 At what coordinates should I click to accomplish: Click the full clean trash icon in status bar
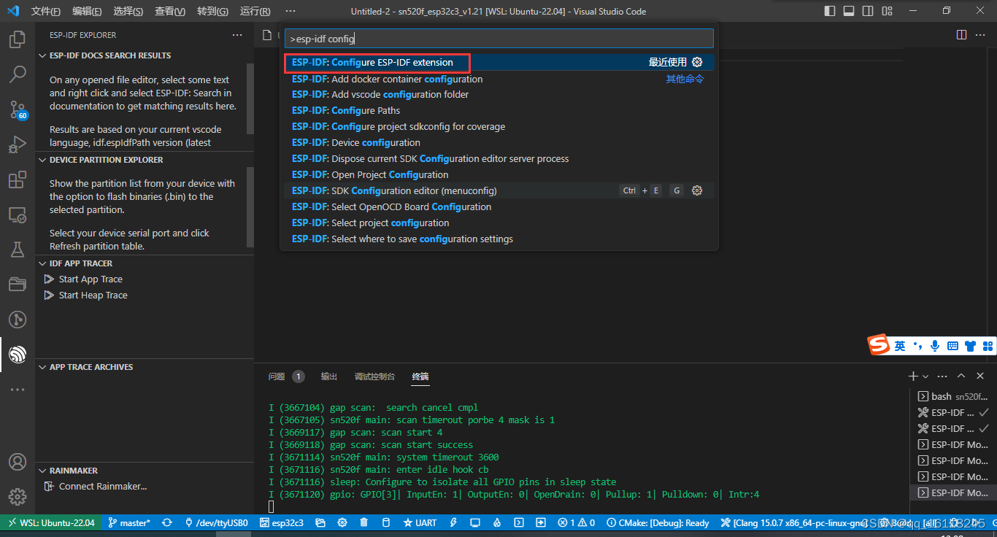click(364, 522)
